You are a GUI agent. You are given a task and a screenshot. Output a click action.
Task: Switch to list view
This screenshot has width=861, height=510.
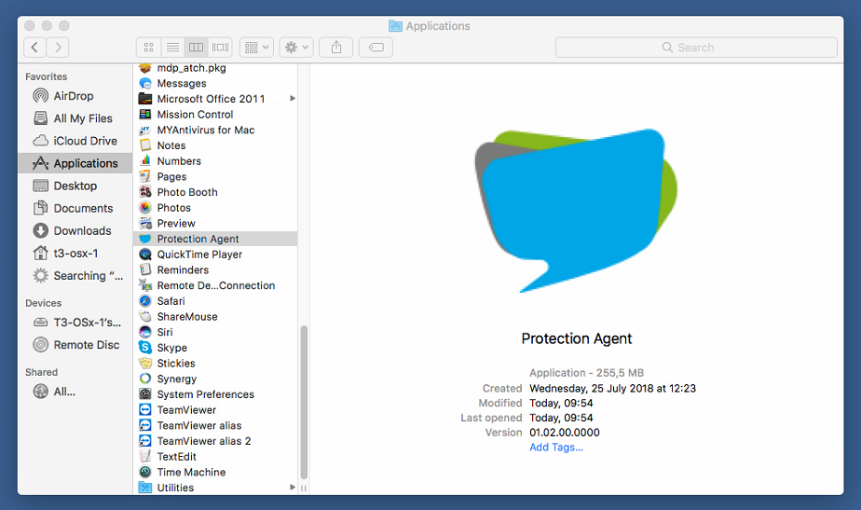click(x=172, y=48)
